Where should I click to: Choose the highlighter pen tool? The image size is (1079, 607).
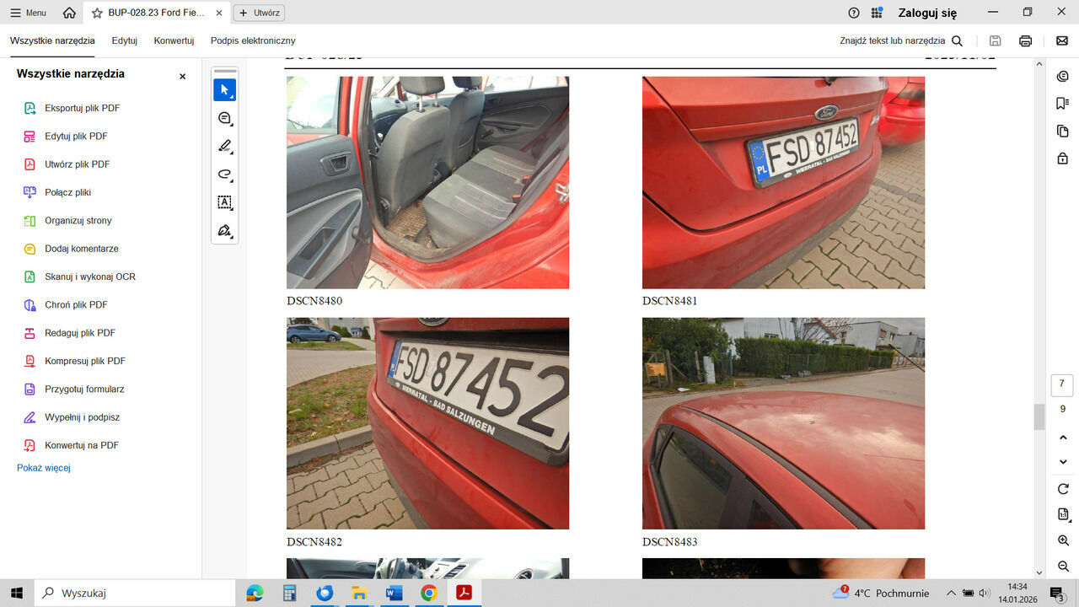click(x=224, y=147)
